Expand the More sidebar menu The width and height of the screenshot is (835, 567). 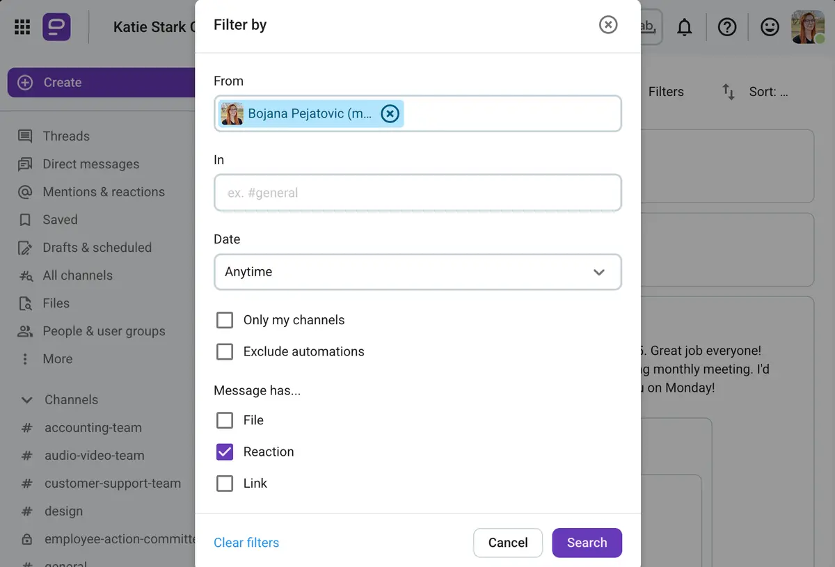(x=58, y=358)
